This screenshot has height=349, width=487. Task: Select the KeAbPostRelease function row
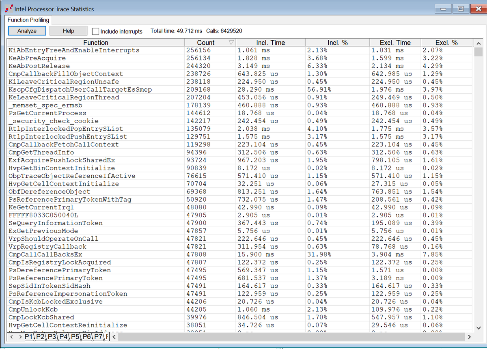click(240, 66)
